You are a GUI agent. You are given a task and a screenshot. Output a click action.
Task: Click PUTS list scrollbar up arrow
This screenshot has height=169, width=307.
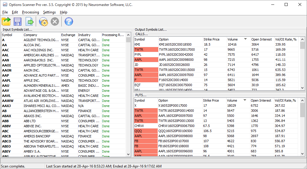302,100
